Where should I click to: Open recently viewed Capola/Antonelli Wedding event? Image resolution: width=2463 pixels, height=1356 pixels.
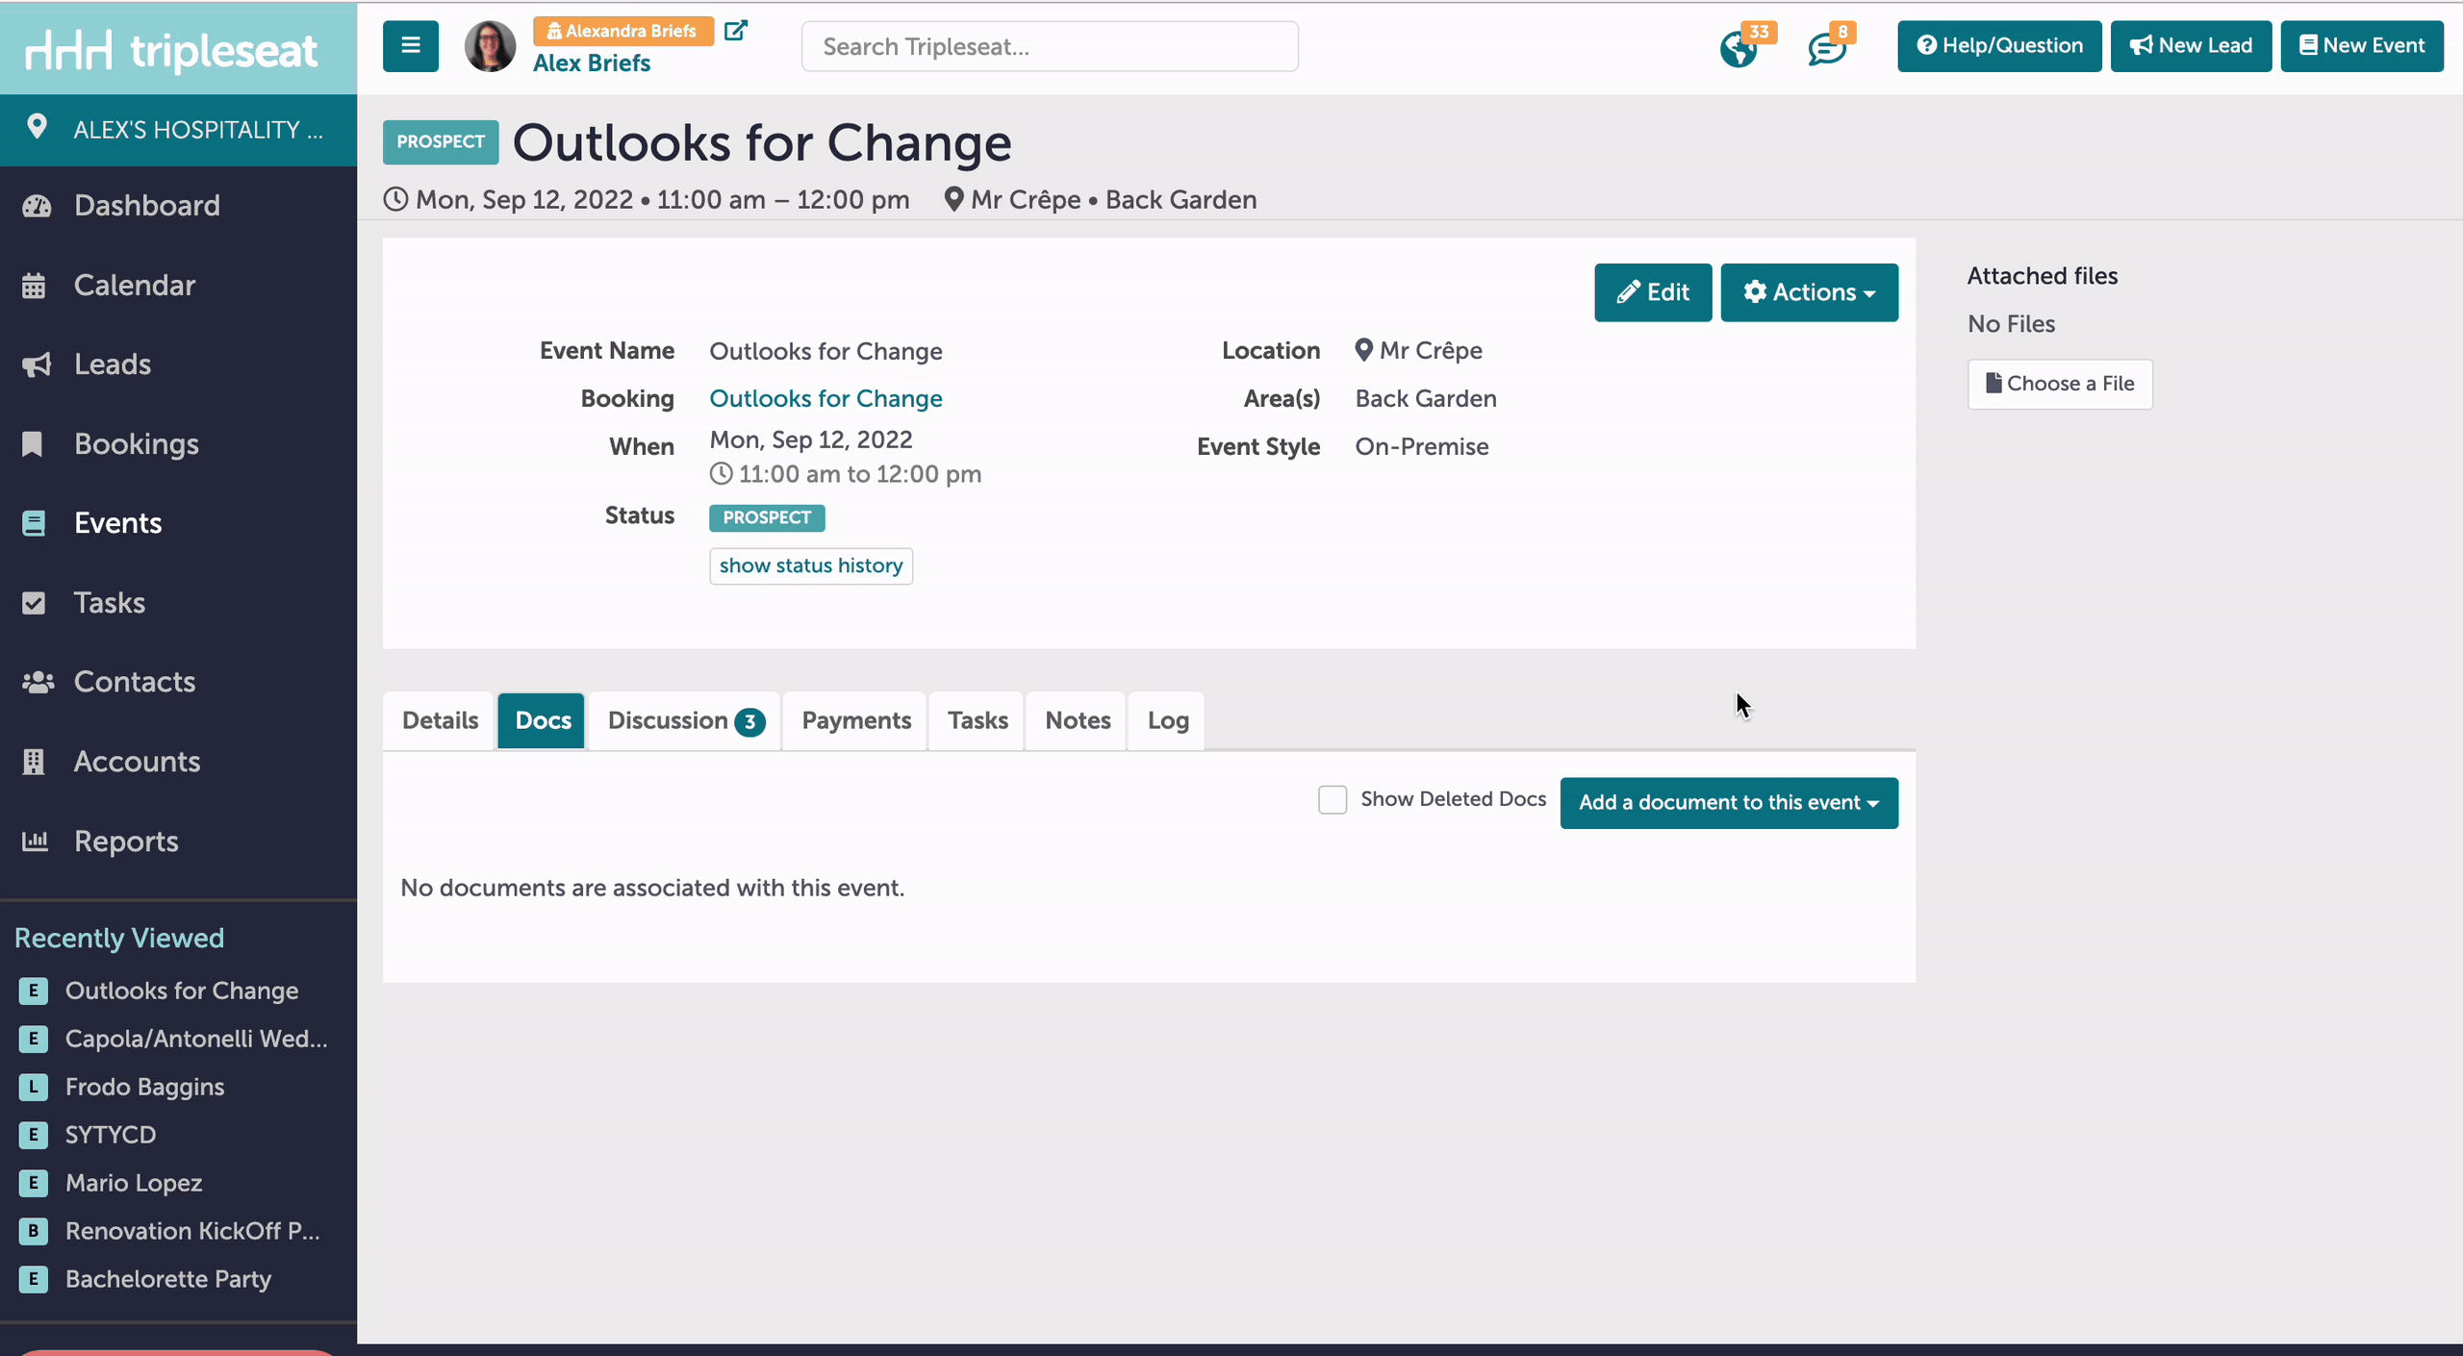tap(196, 1039)
